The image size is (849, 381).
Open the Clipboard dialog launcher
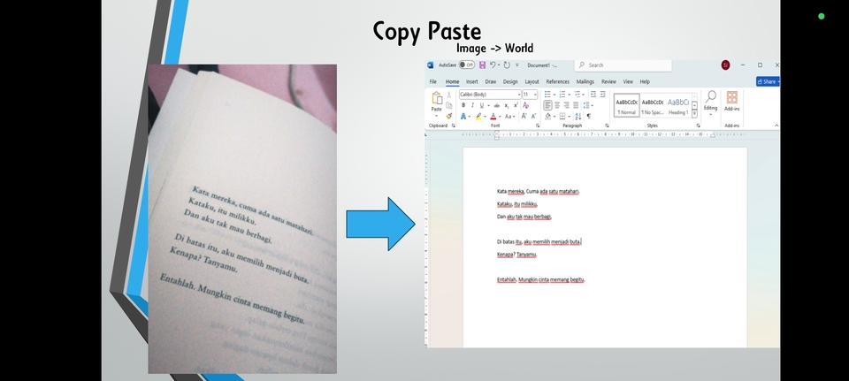click(454, 126)
